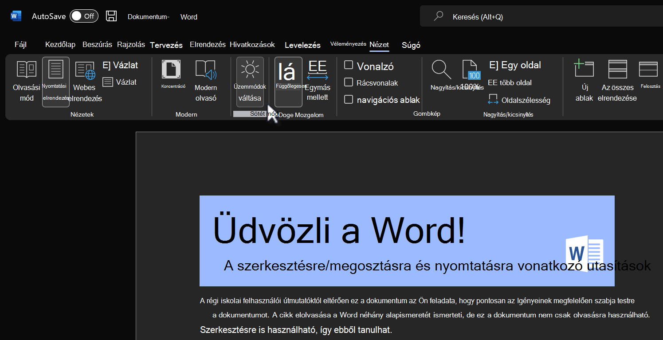Click the line starting 'a dokumentumot. A cikk'
This screenshot has height=340, width=663.
pyautogui.click(x=431, y=315)
